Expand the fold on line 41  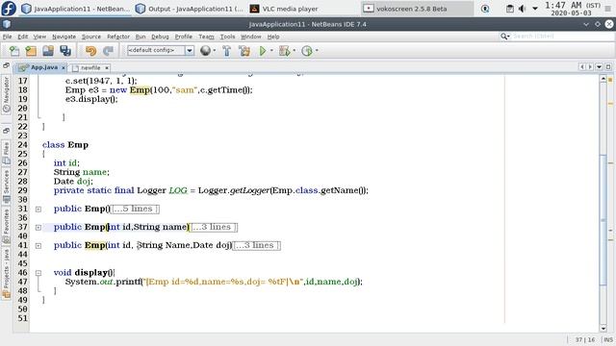click(38, 246)
